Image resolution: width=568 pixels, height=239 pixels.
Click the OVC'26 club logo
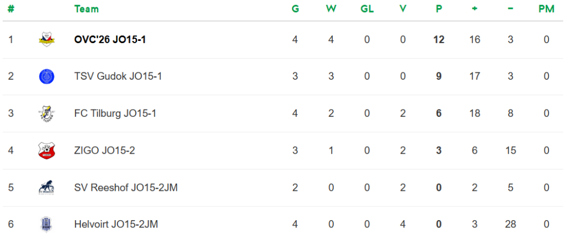[x=47, y=39]
